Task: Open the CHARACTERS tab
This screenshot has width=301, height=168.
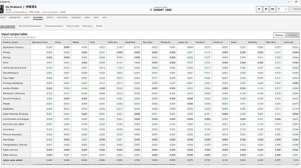Action: [x=15, y=17]
